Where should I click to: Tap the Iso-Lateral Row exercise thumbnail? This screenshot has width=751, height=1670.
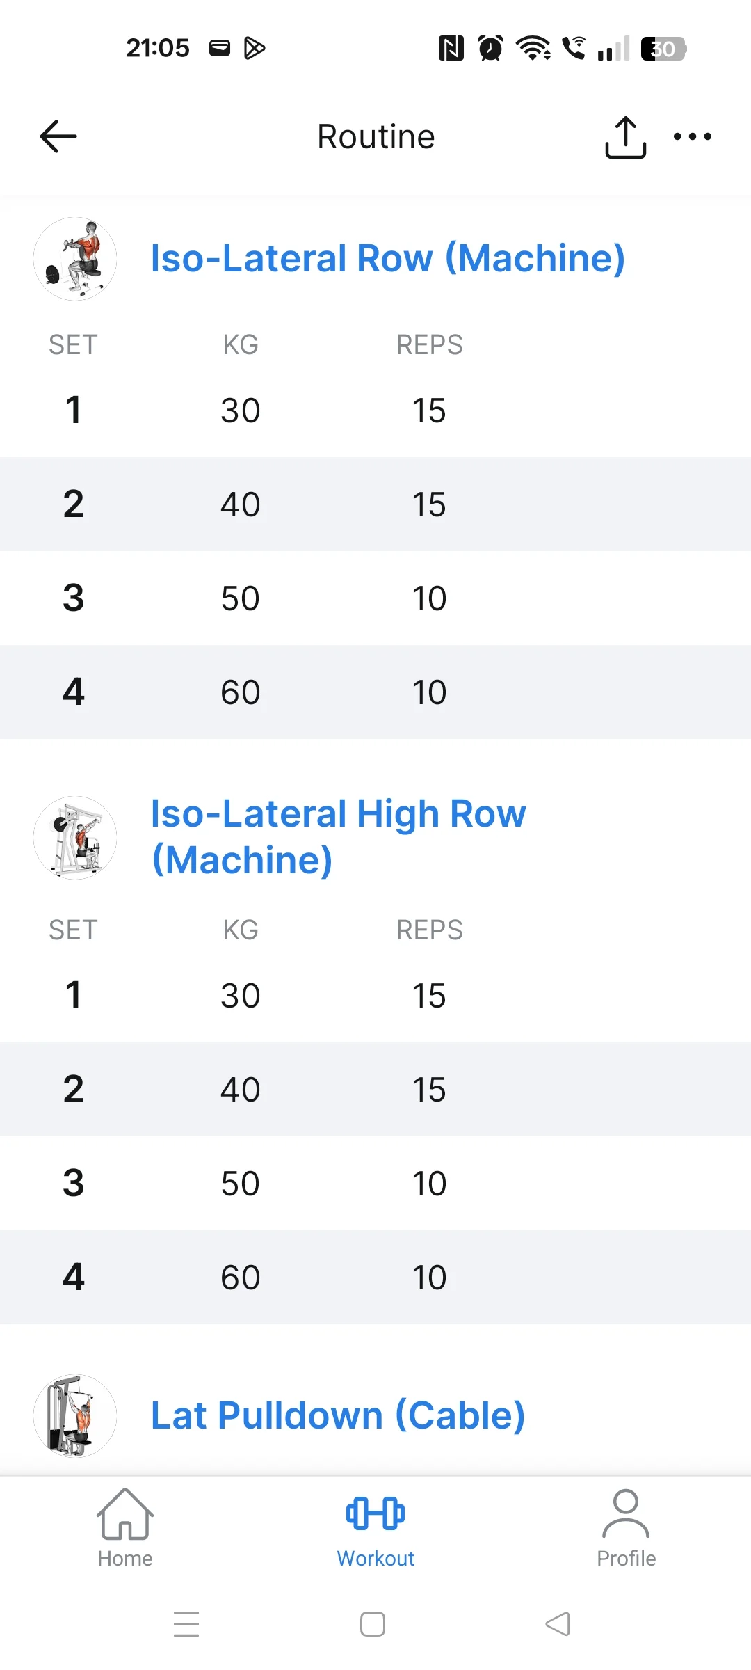point(75,259)
